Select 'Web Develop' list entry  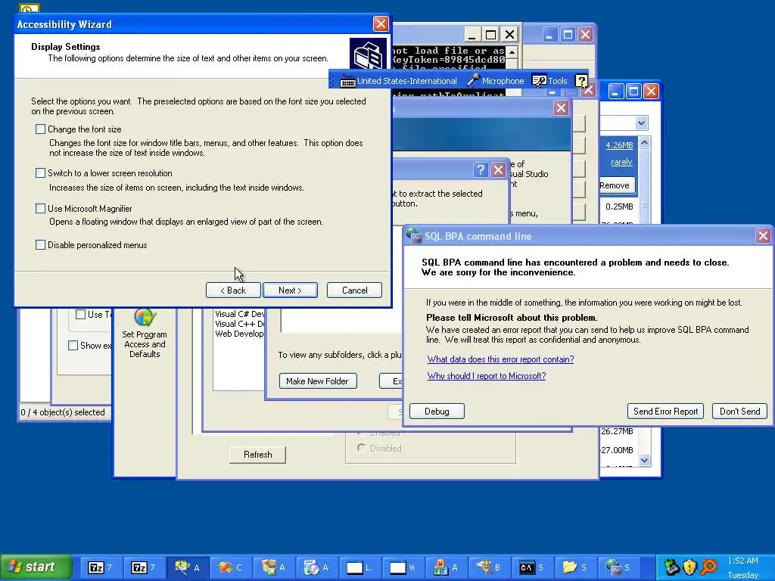[x=240, y=334]
